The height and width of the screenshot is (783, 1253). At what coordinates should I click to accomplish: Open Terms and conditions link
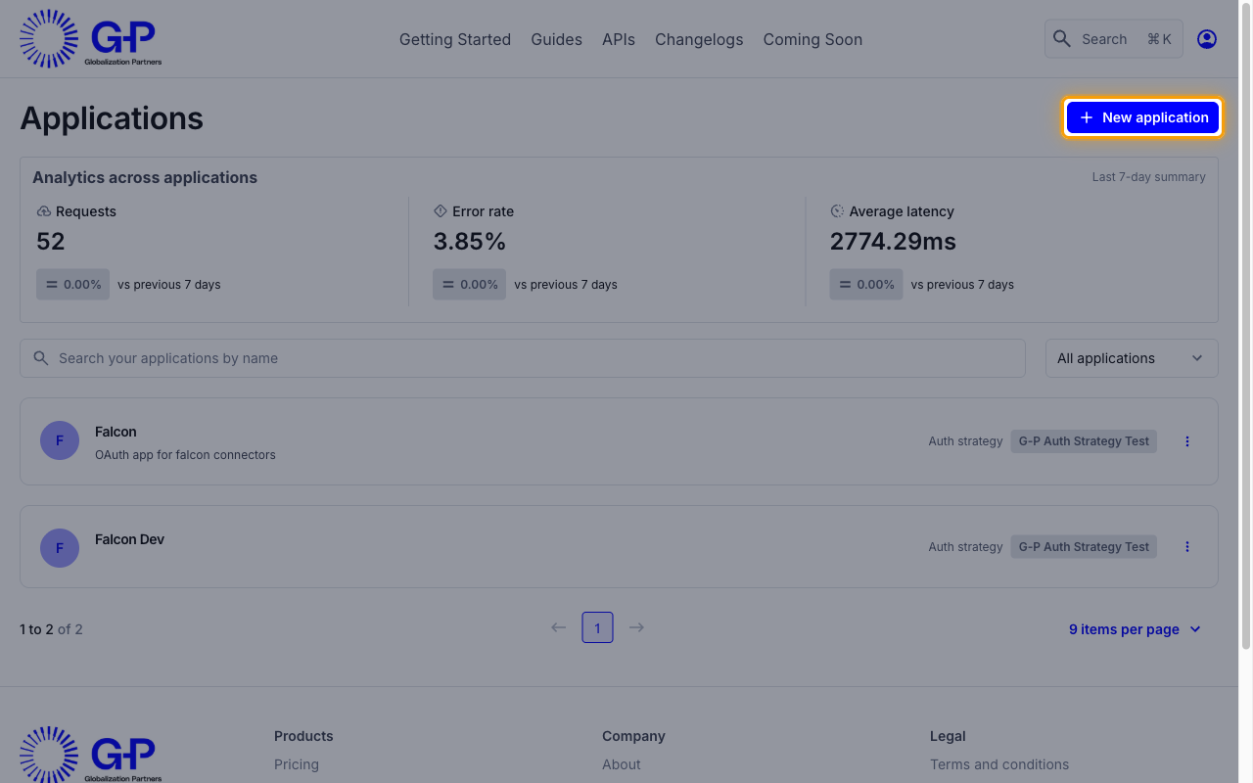point(999,764)
